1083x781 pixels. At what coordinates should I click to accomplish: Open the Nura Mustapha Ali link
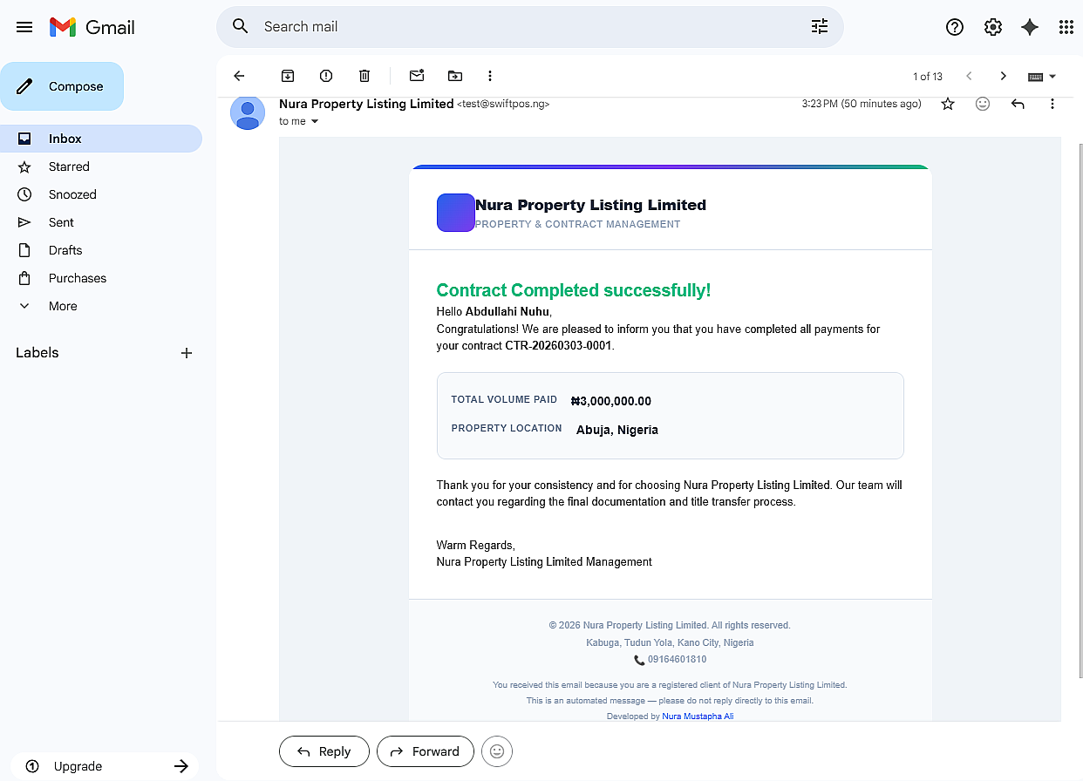point(698,716)
